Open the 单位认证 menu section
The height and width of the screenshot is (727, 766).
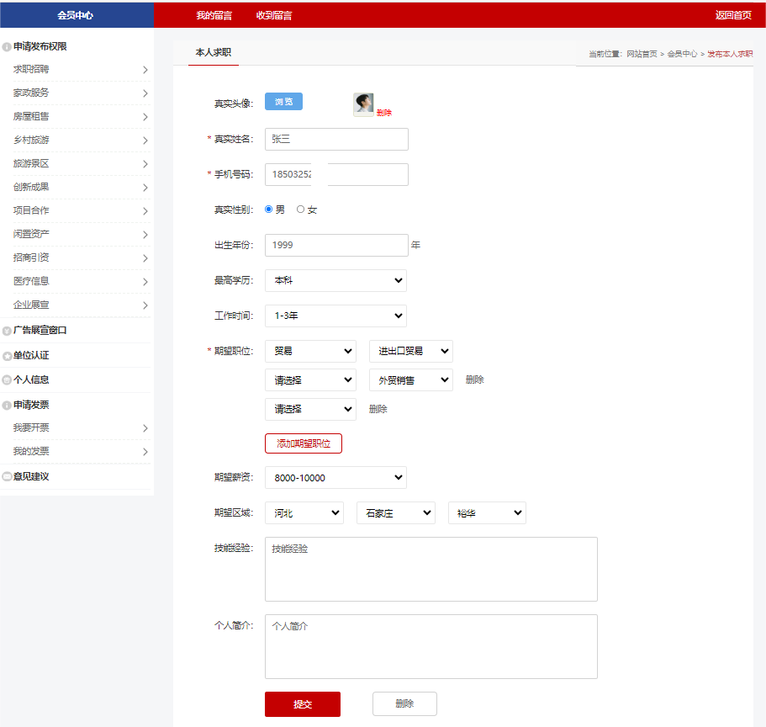tap(31, 355)
